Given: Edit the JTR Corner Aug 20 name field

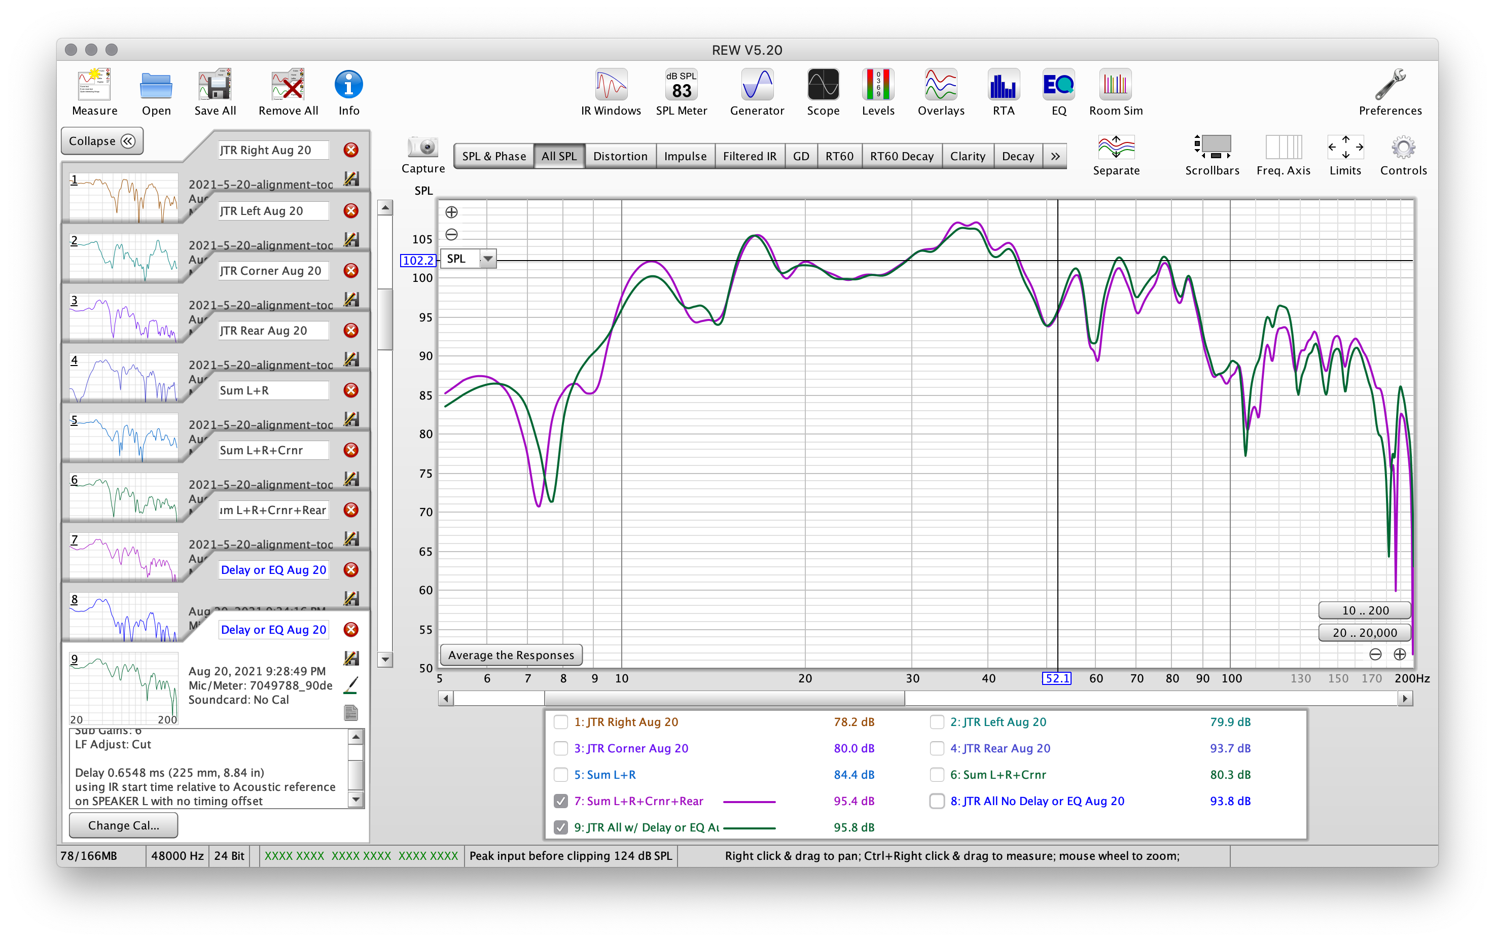Looking at the screenshot, I should 273,271.
